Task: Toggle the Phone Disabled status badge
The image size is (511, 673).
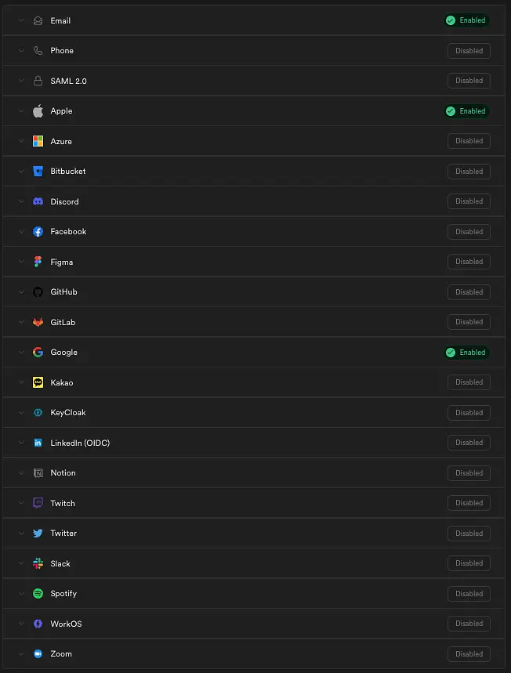Action: [x=469, y=51]
